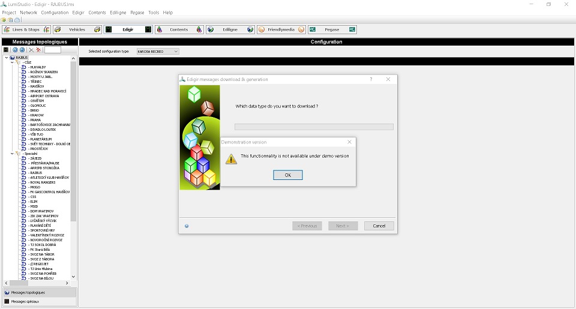Select the PŘESTÁVKA/PAUSE tree entry
Image resolution: width=576 pixels, height=309 pixels.
(x=44, y=163)
